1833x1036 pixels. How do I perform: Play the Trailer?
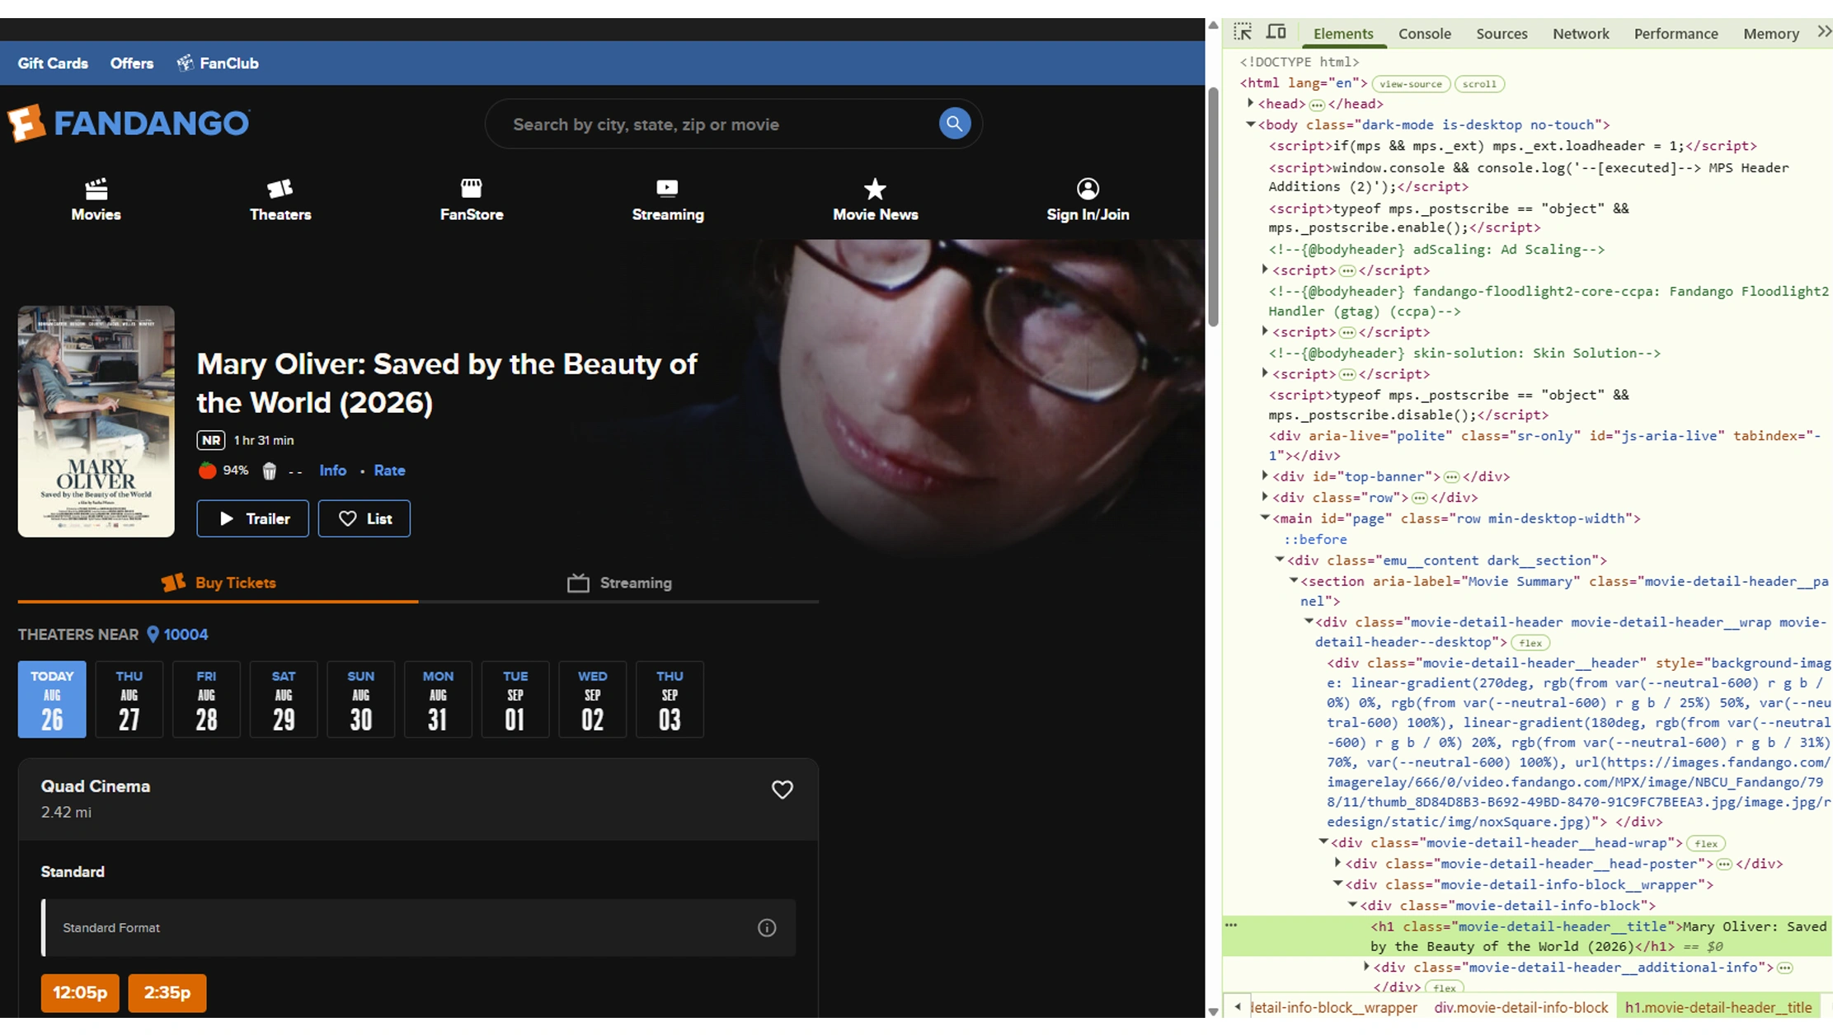pyautogui.click(x=252, y=518)
